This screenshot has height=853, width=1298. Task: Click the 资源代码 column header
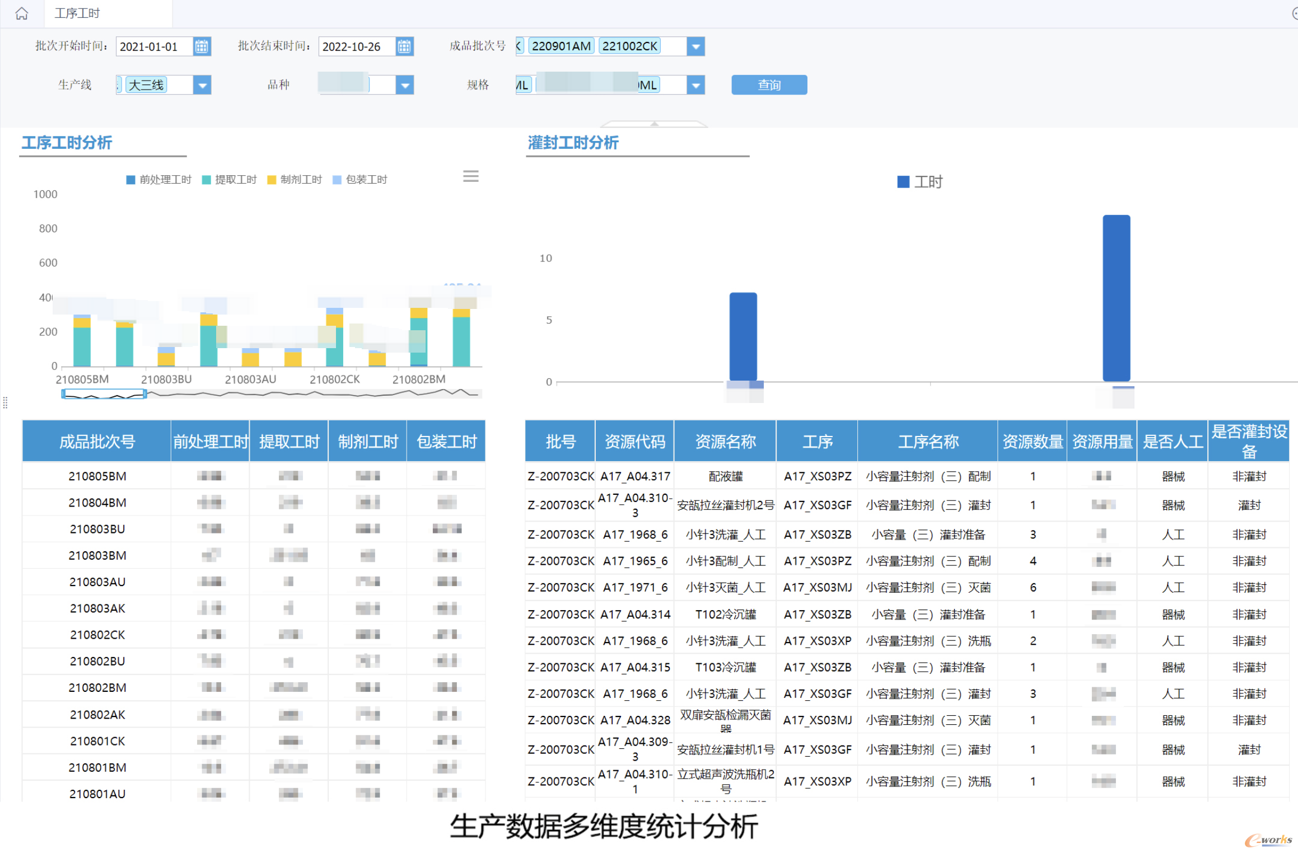click(x=635, y=442)
